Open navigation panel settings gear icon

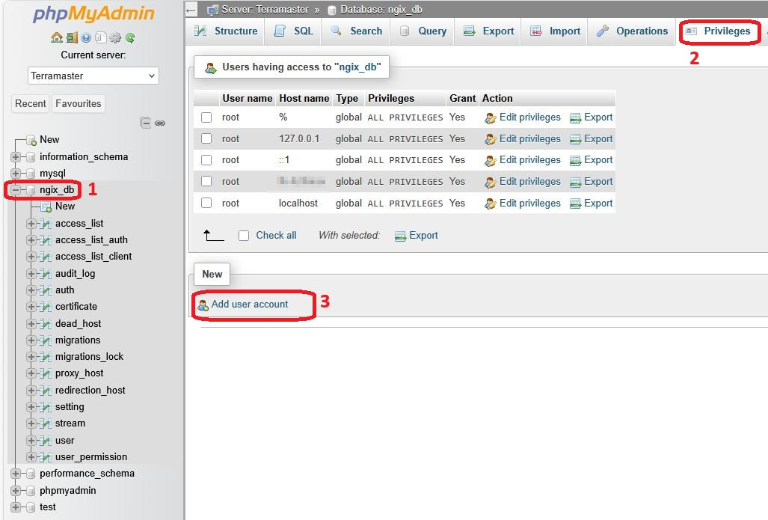click(115, 37)
